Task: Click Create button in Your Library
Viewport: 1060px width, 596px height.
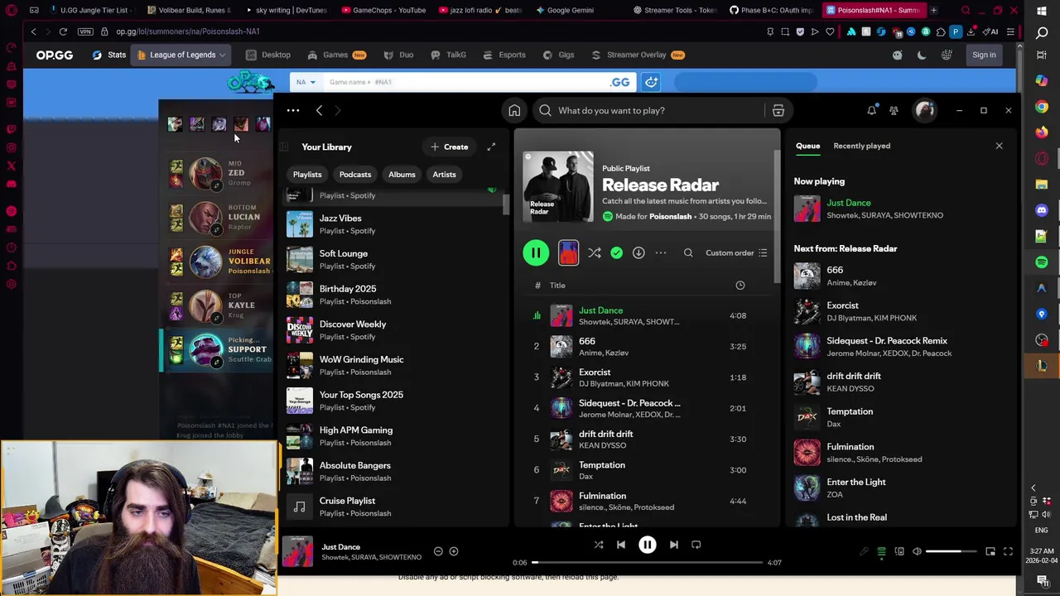Action: [x=450, y=147]
